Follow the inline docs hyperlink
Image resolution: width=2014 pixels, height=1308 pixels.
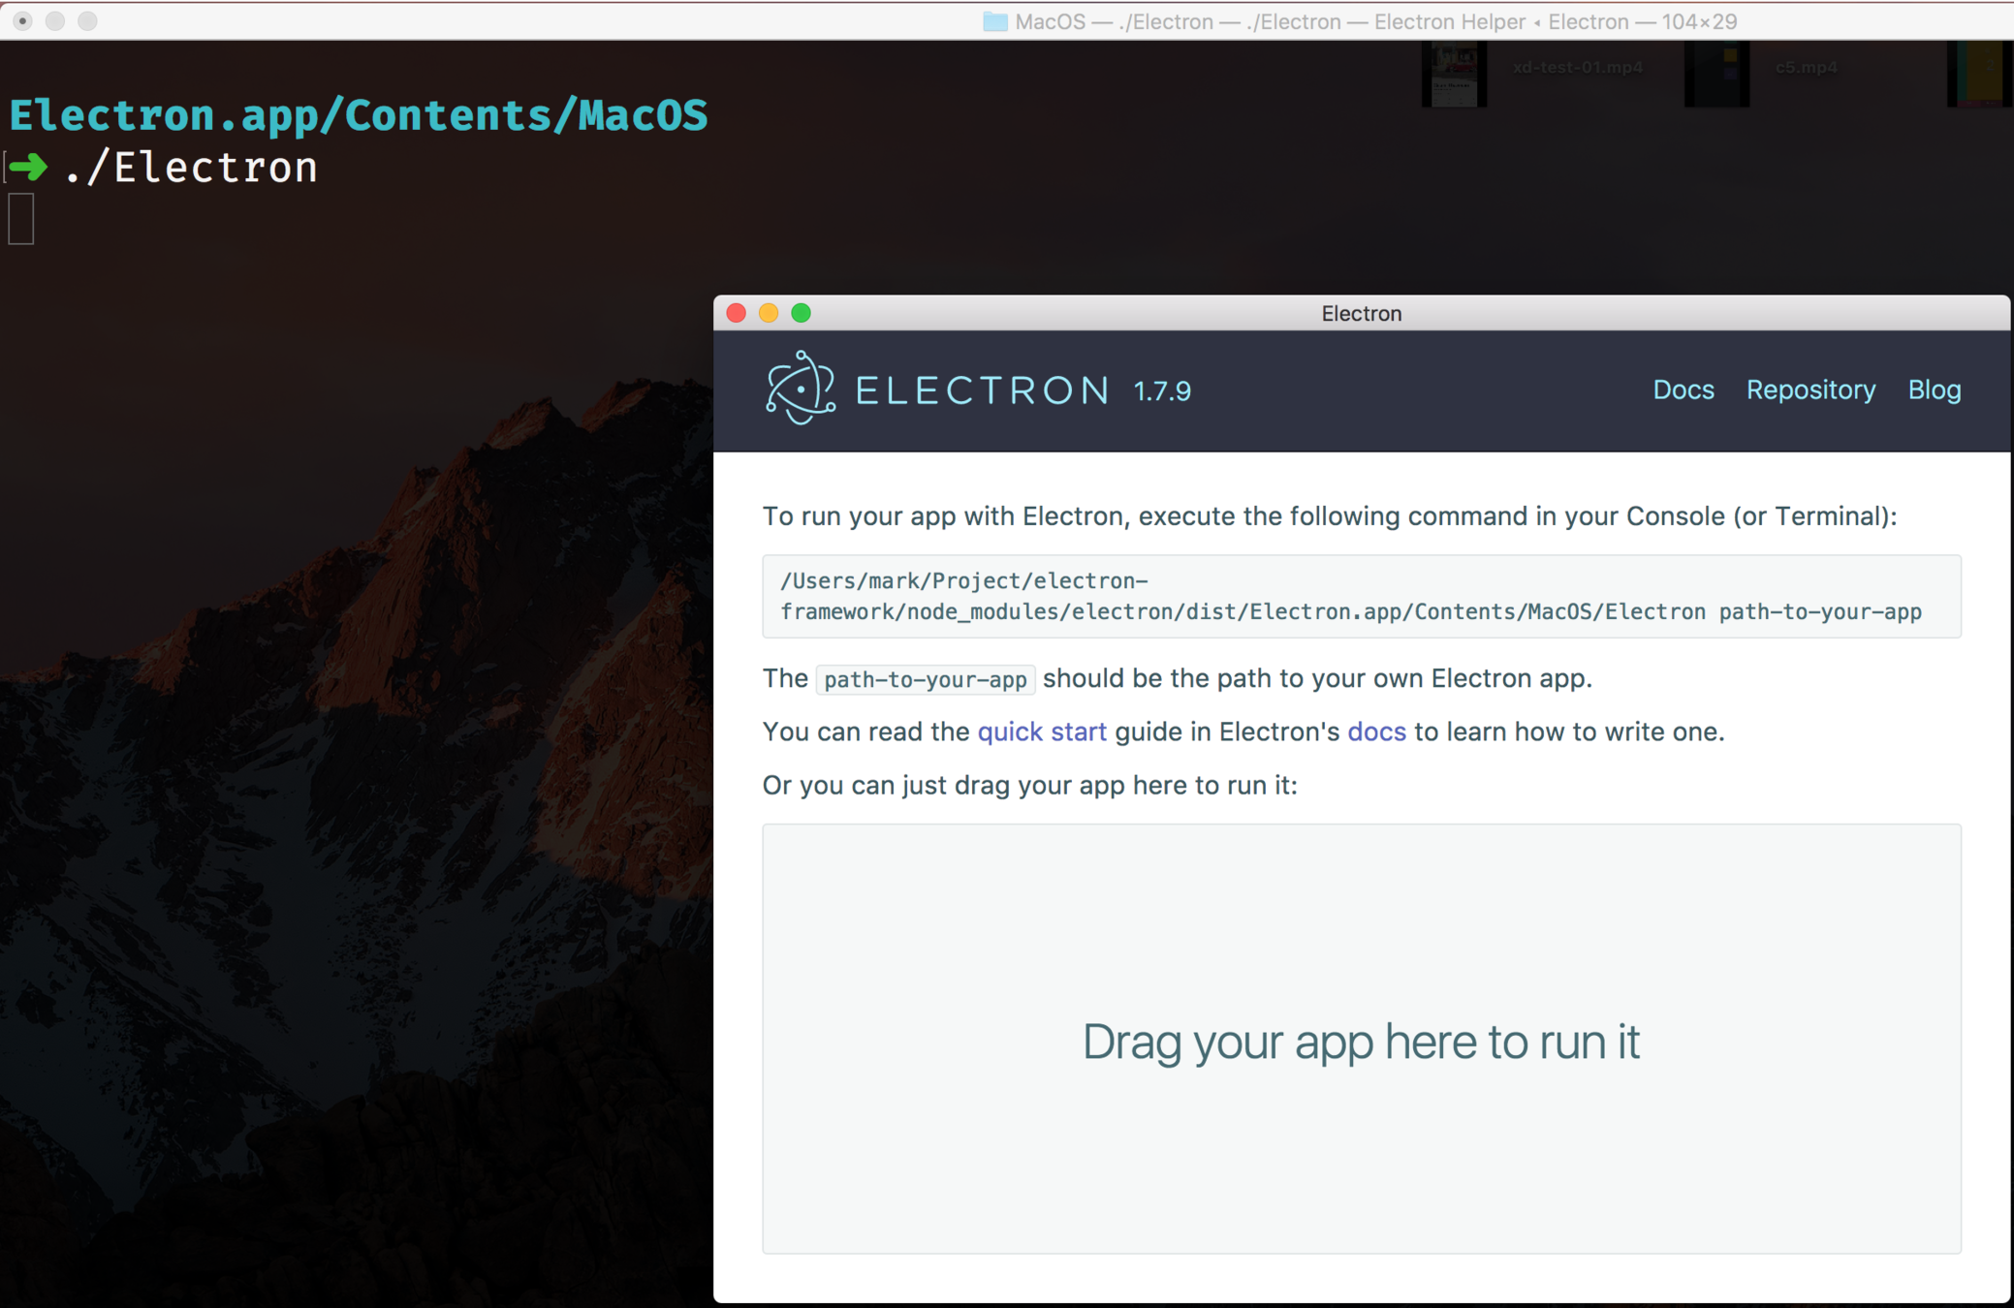coord(1375,732)
